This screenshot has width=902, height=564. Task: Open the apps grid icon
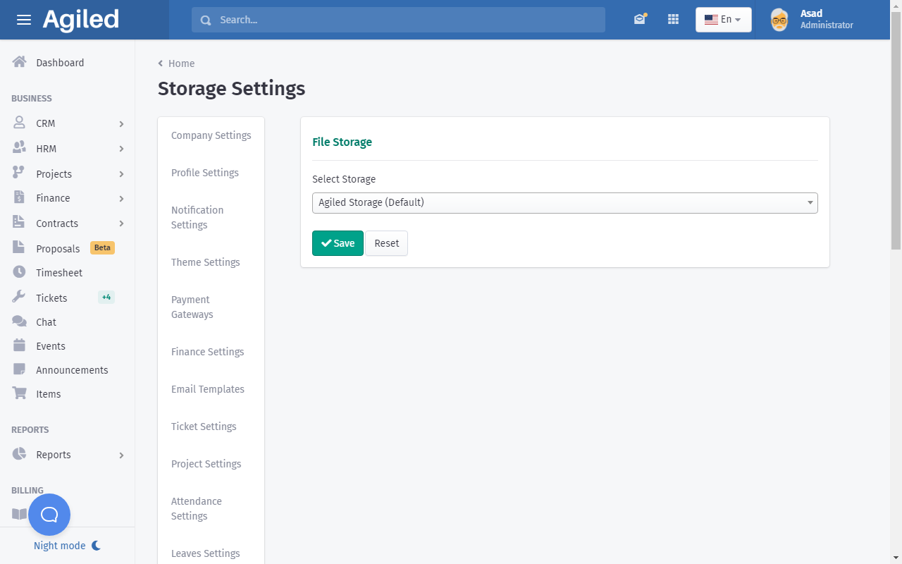(673, 20)
